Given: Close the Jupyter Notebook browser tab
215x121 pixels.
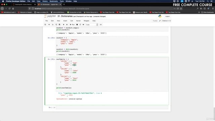Looking at the screenshot, I should (60, 4).
